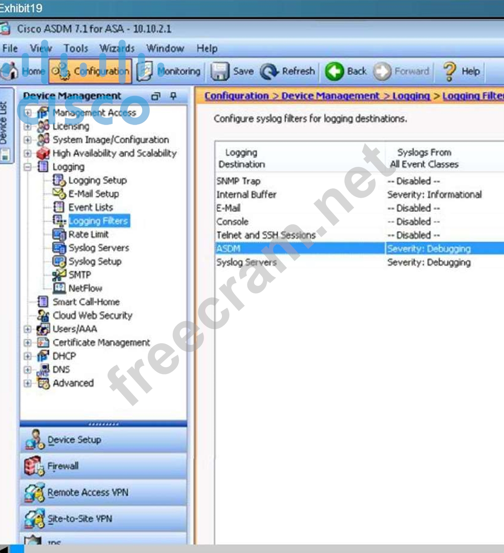The width and height of the screenshot is (504, 553).
Task: Select Syslog Servers in the tree
Action: point(98,248)
